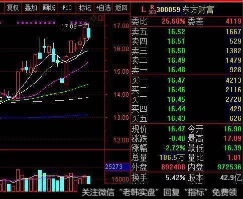Click the 17.09 high price label on chart
The height and width of the screenshot is (199, 243).
coord(69,27)
